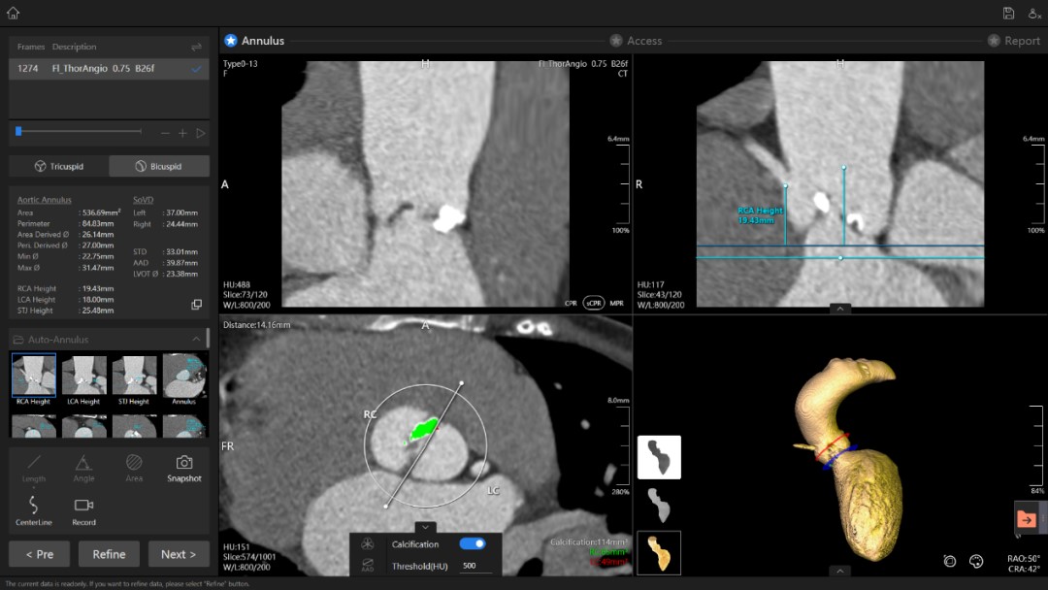Image resolution: width=1048 pixels, height=590 pixels.
Task: Click the copy measurements icon
Action: pos(196,305)
